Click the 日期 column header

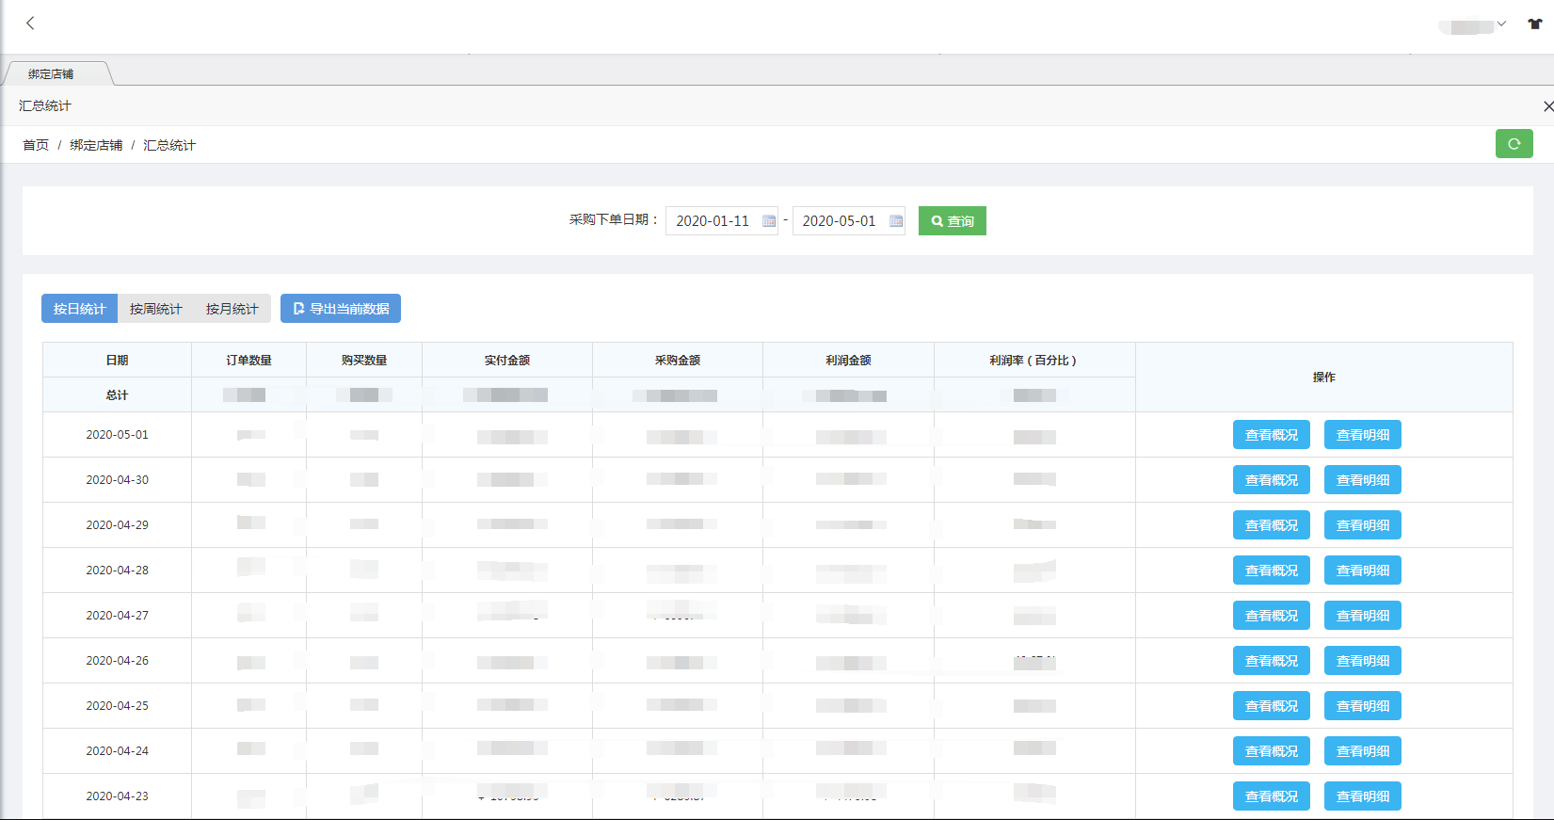pos(118,361)
